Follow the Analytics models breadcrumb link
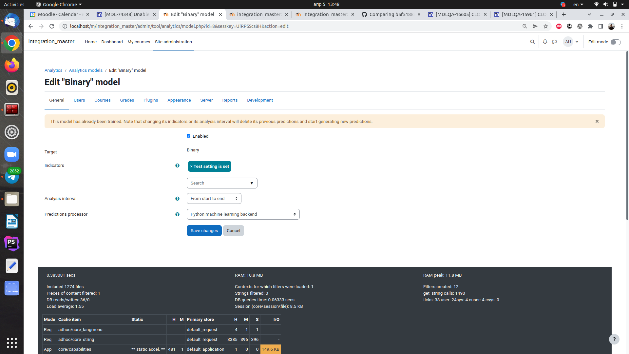This screenshot has width=629, height=354. pyautogui.click(x=86, y=70)
